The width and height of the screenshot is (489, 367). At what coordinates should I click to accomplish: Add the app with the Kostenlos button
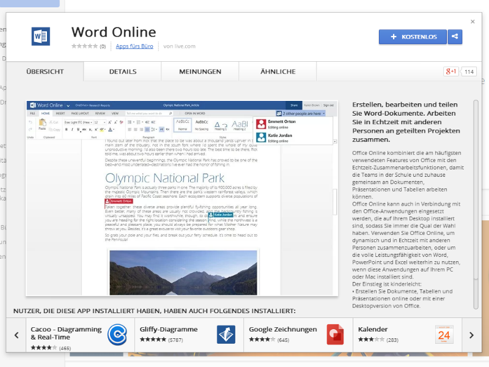[413, 37]
